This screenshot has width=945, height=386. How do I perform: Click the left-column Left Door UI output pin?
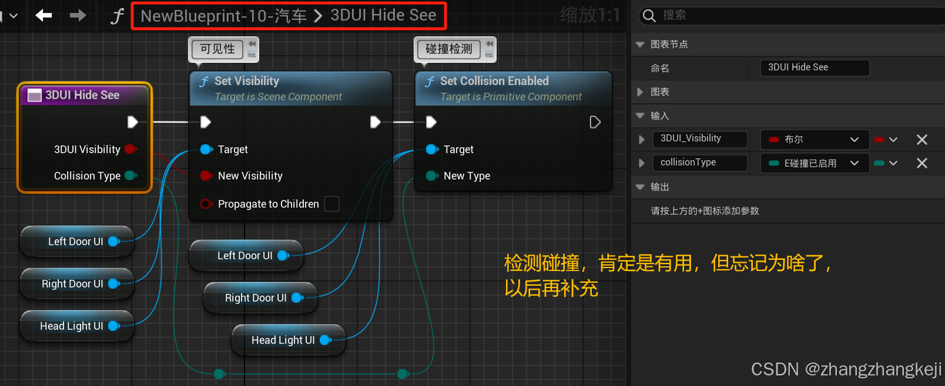coord(115,242)
